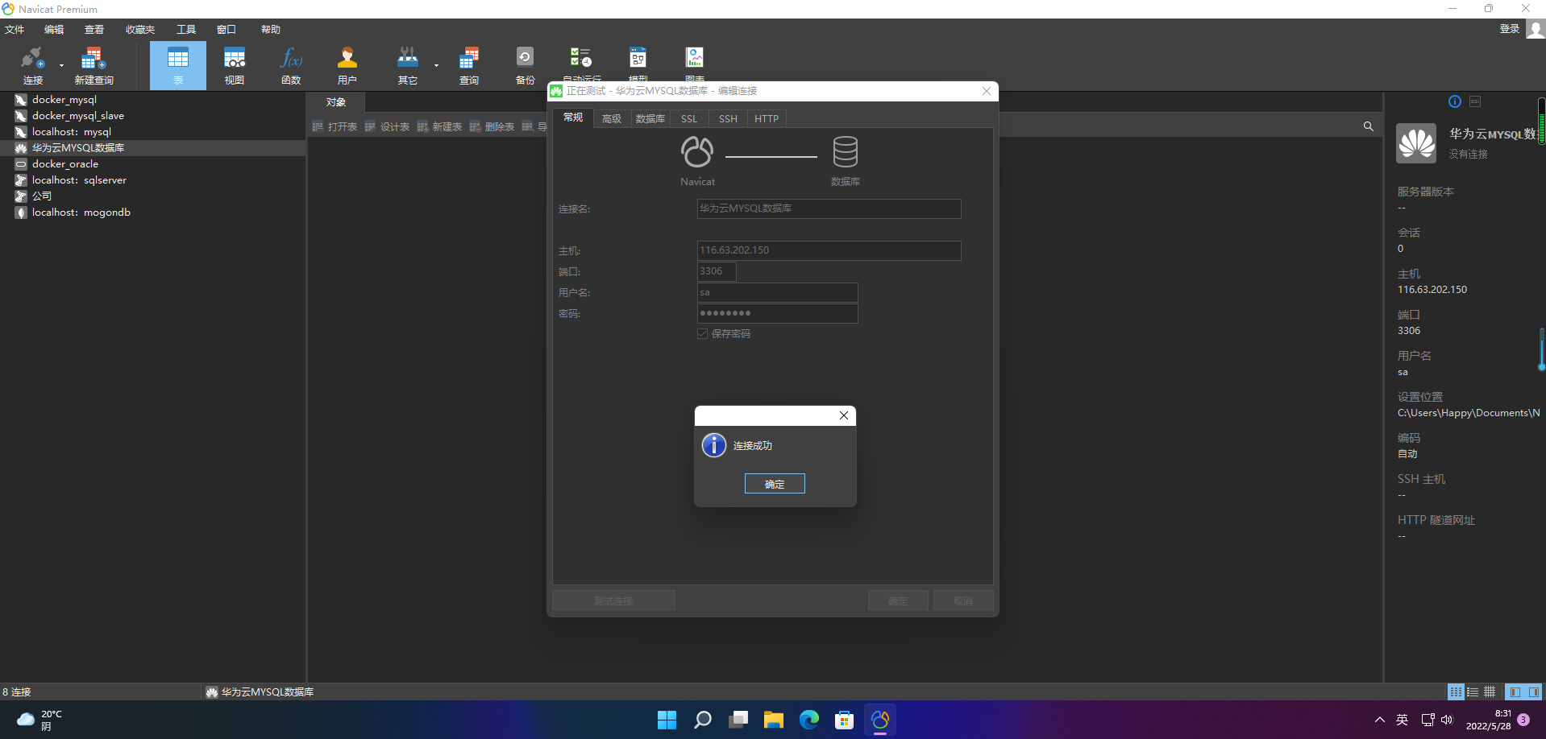The height and width of the screenshot is (739, 1546).
Task: Open the 编辑 menu
Action: point(54,30)
